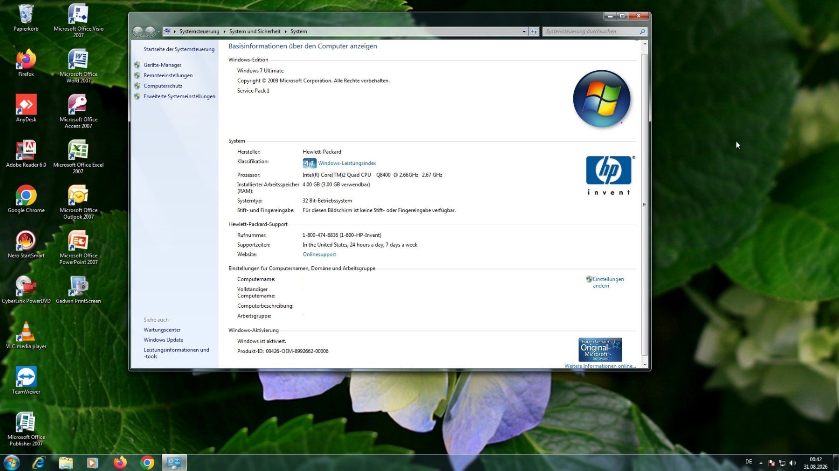Open Geräte-Manager link

162,65
